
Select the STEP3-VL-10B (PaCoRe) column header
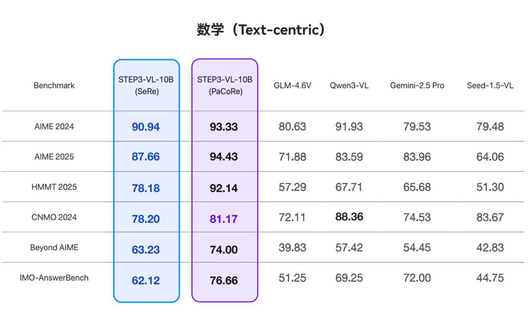224,85
